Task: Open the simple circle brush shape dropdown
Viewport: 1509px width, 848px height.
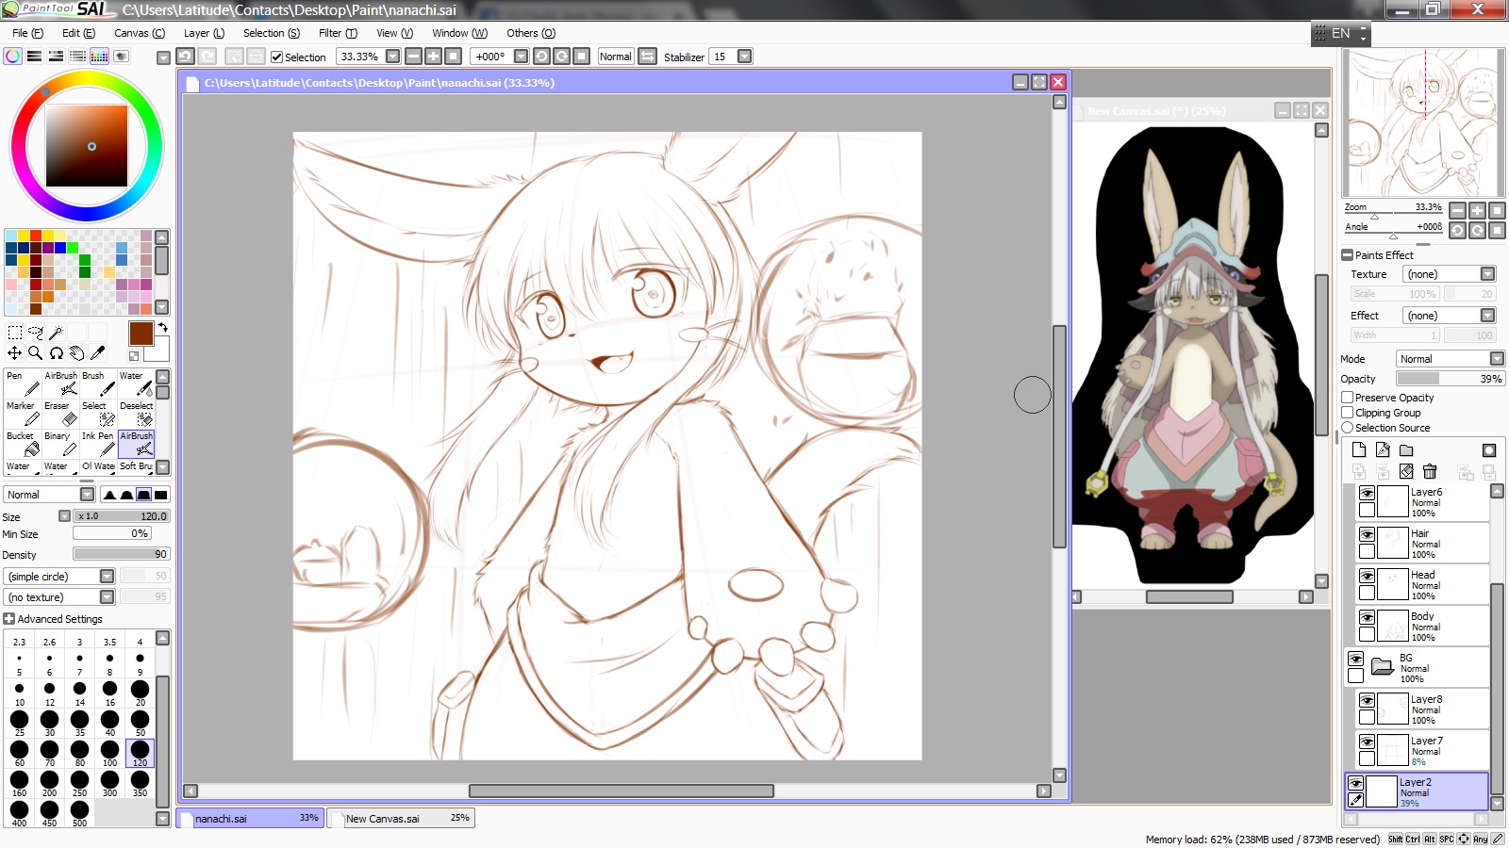Action: (107, 577)
